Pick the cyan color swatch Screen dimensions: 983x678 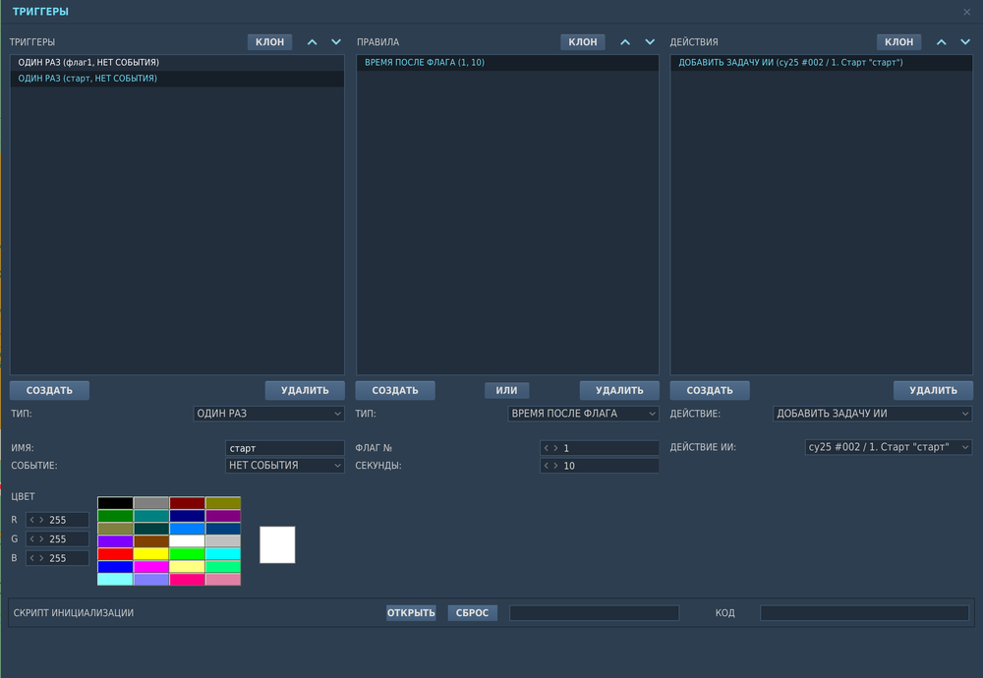tap(223, 554)
